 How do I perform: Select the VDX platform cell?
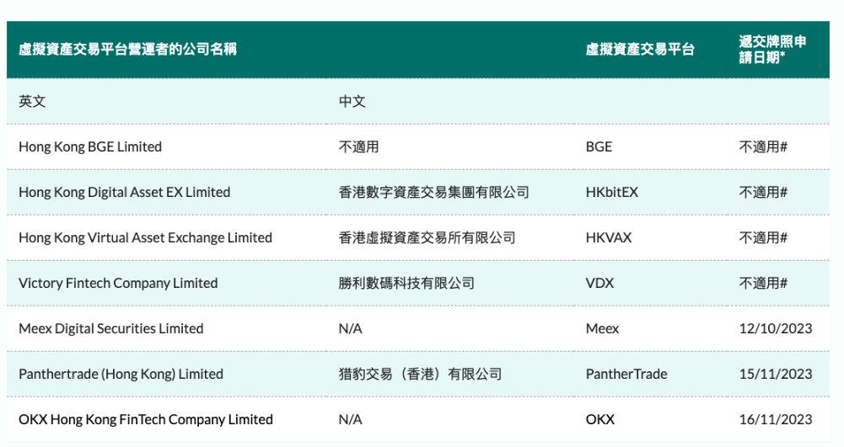[x=599, y=283]
